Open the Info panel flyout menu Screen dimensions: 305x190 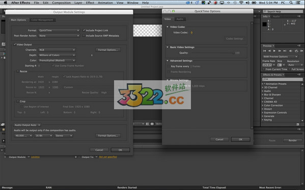299,16
